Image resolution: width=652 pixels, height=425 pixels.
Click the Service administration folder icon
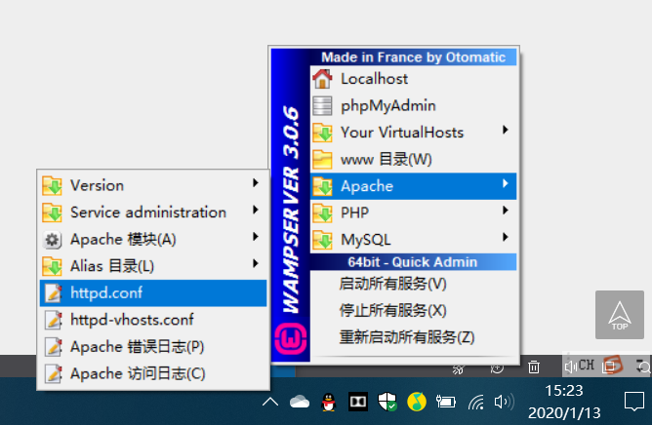52,212
